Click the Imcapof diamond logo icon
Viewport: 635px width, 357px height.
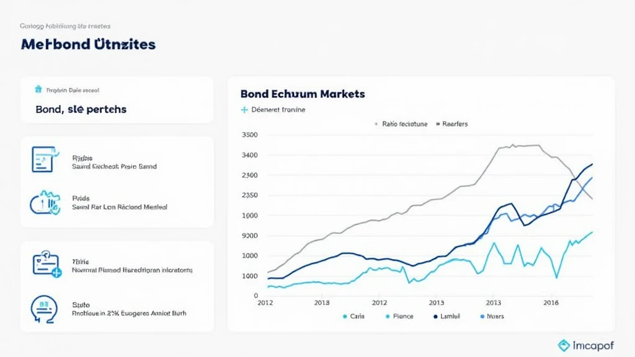pos(563,346)
